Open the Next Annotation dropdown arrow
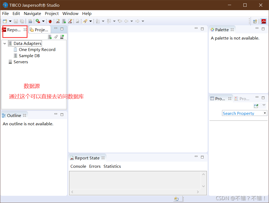Screen dimensions: 269x203 coord(103,21)
